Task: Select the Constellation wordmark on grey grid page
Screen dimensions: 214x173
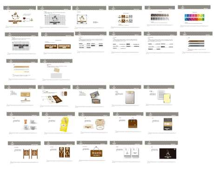Action: click(21, 44)
